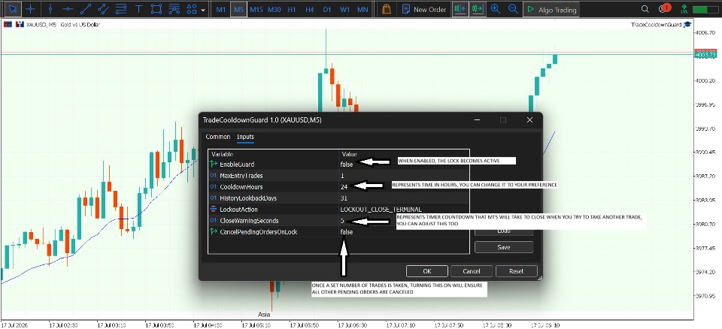The width and height of the screenshot is (722, 329).
Task: Edit the MaxEntryTrades value 1
Action: point(404,176)
